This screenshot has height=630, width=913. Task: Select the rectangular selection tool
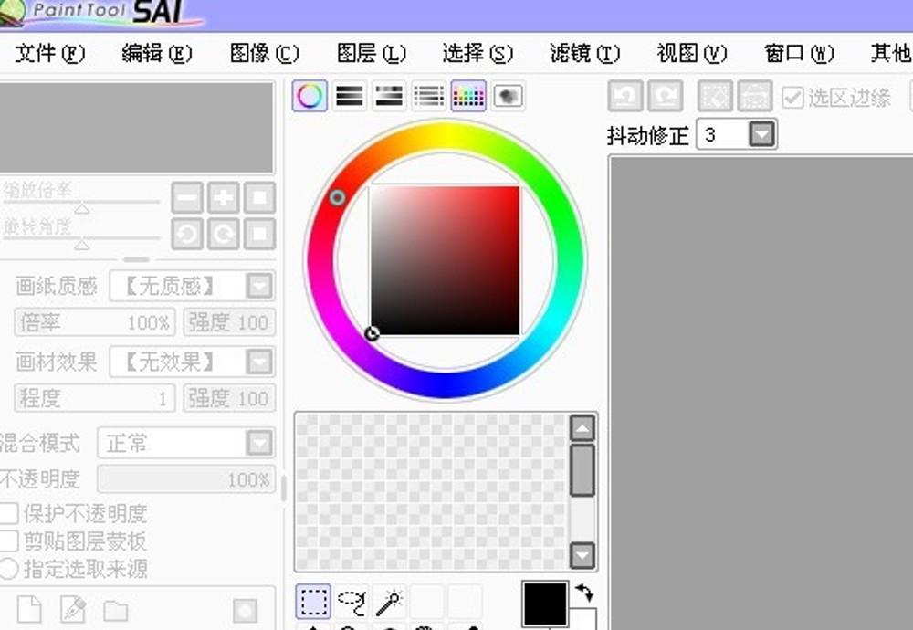coord(313,602)
